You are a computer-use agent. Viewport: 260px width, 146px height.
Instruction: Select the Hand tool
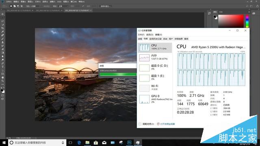[x=2, y=77]
